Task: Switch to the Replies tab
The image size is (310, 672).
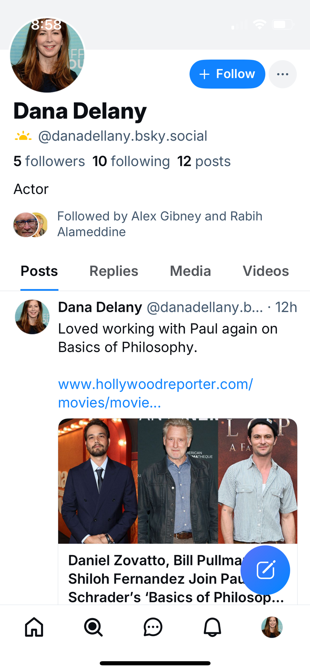Action: point(114,271)
